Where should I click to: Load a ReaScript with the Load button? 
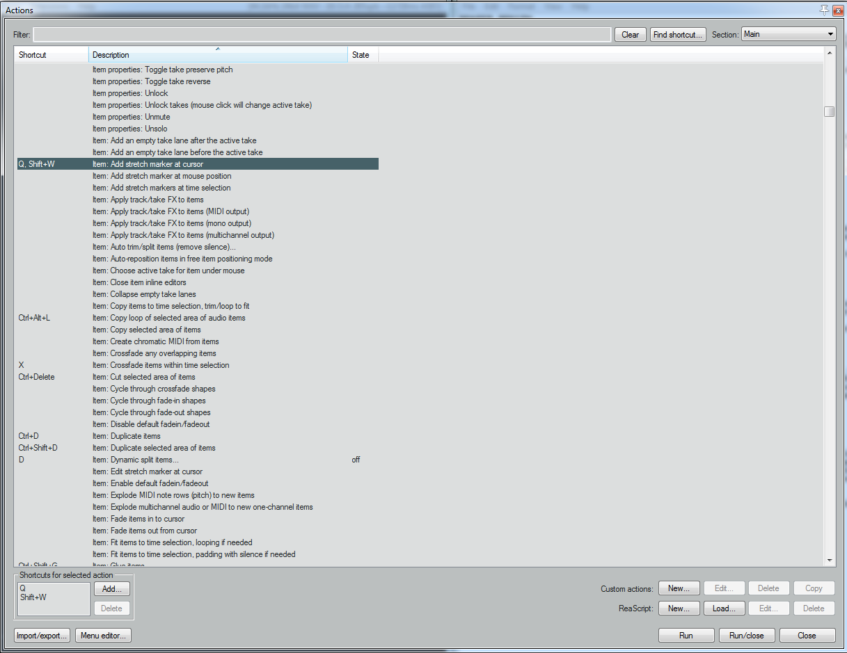pyautogui.click(x=725, y=608)
